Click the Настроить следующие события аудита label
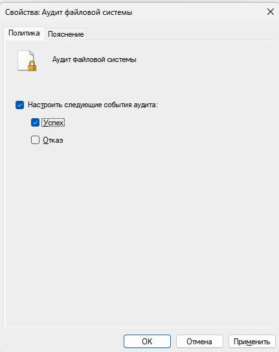This screenshot has height=352, width=279. [x=93, y=105]
